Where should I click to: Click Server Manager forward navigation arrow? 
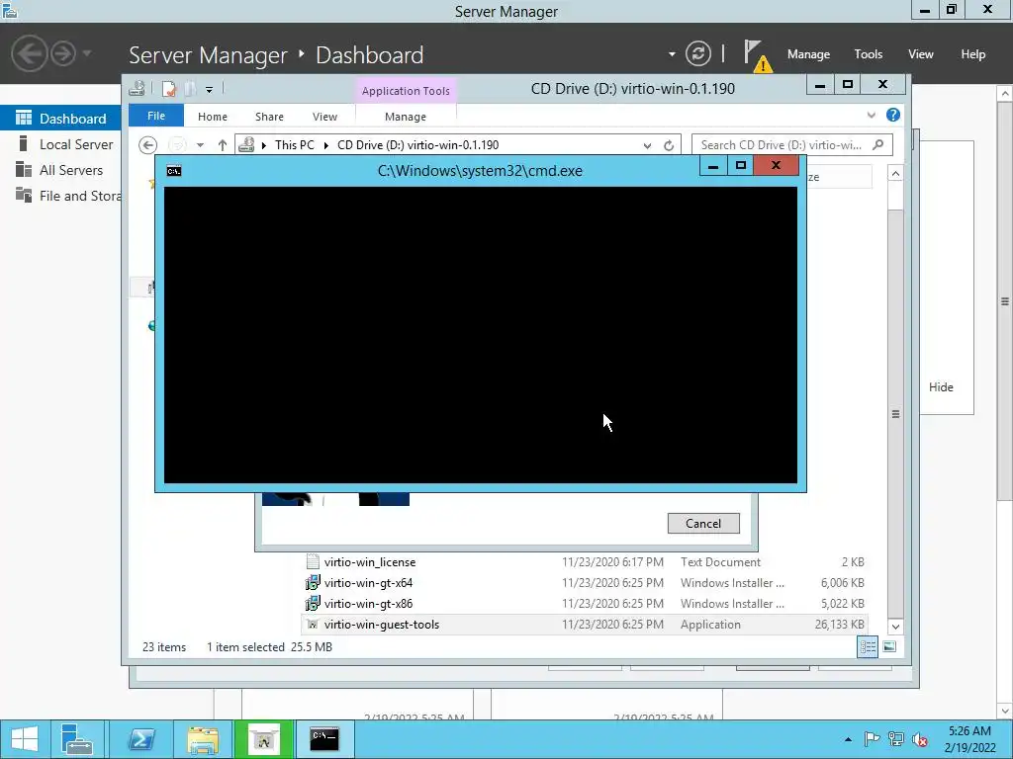point(63,53)
